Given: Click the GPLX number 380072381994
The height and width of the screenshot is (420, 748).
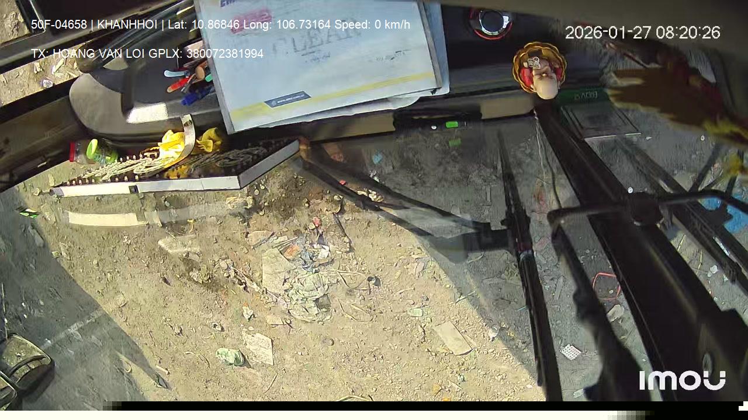Looking at the screenshot, I should pyautogui.click(x=224, y=54).
